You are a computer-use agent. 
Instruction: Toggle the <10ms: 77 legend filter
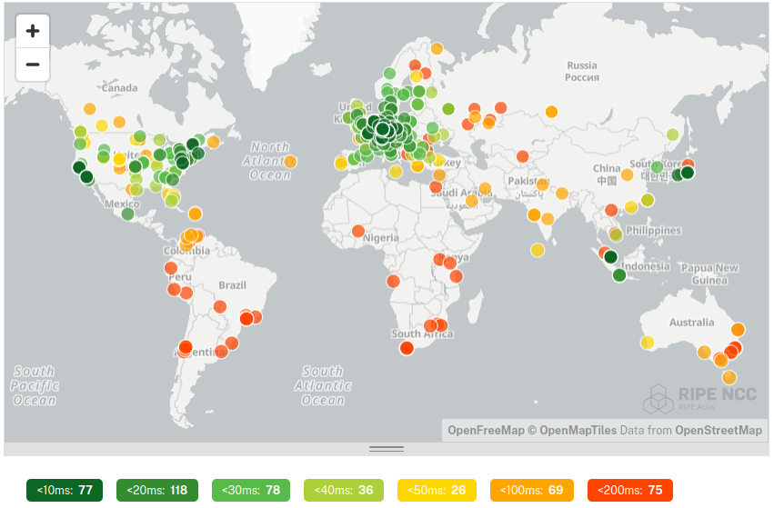tap(65, 491)
